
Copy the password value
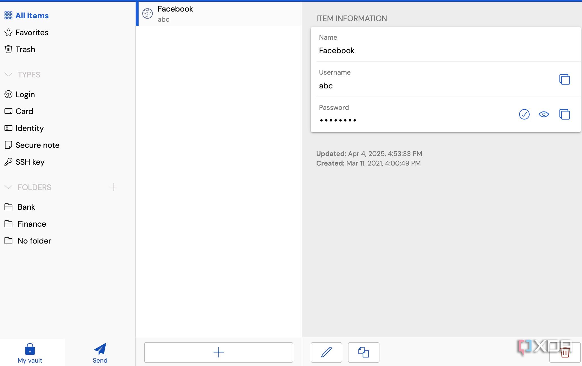point(565,114)
